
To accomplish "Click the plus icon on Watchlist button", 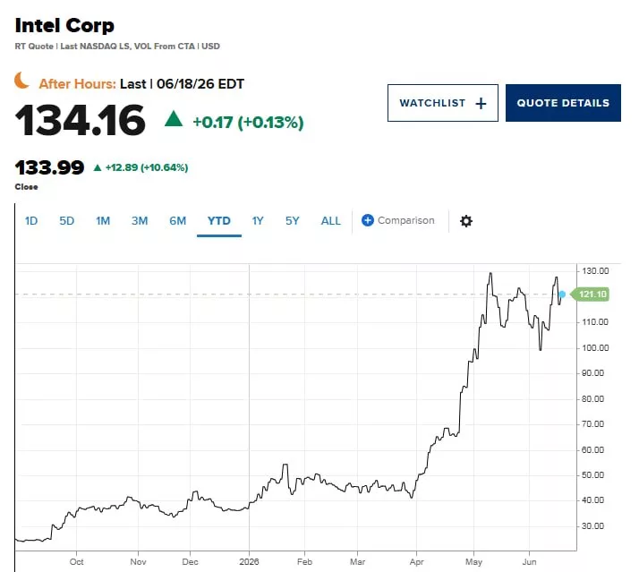I will pyautogui.click(x=481, y=103).
